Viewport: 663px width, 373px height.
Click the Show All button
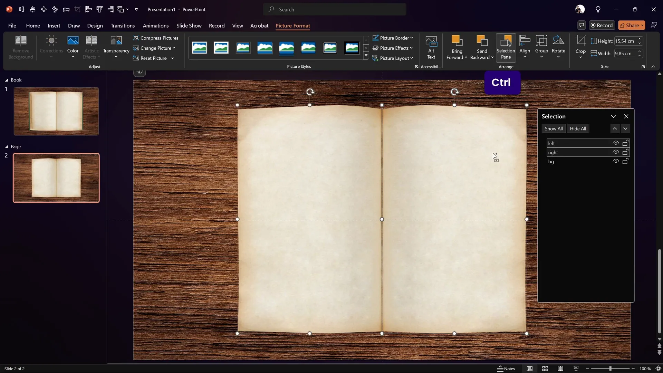(x=554, y=128)
